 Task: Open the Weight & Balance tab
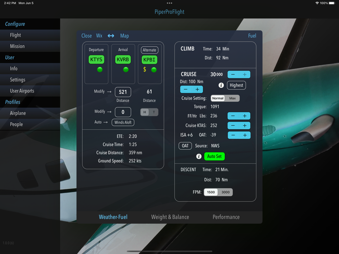coord(170,217)
